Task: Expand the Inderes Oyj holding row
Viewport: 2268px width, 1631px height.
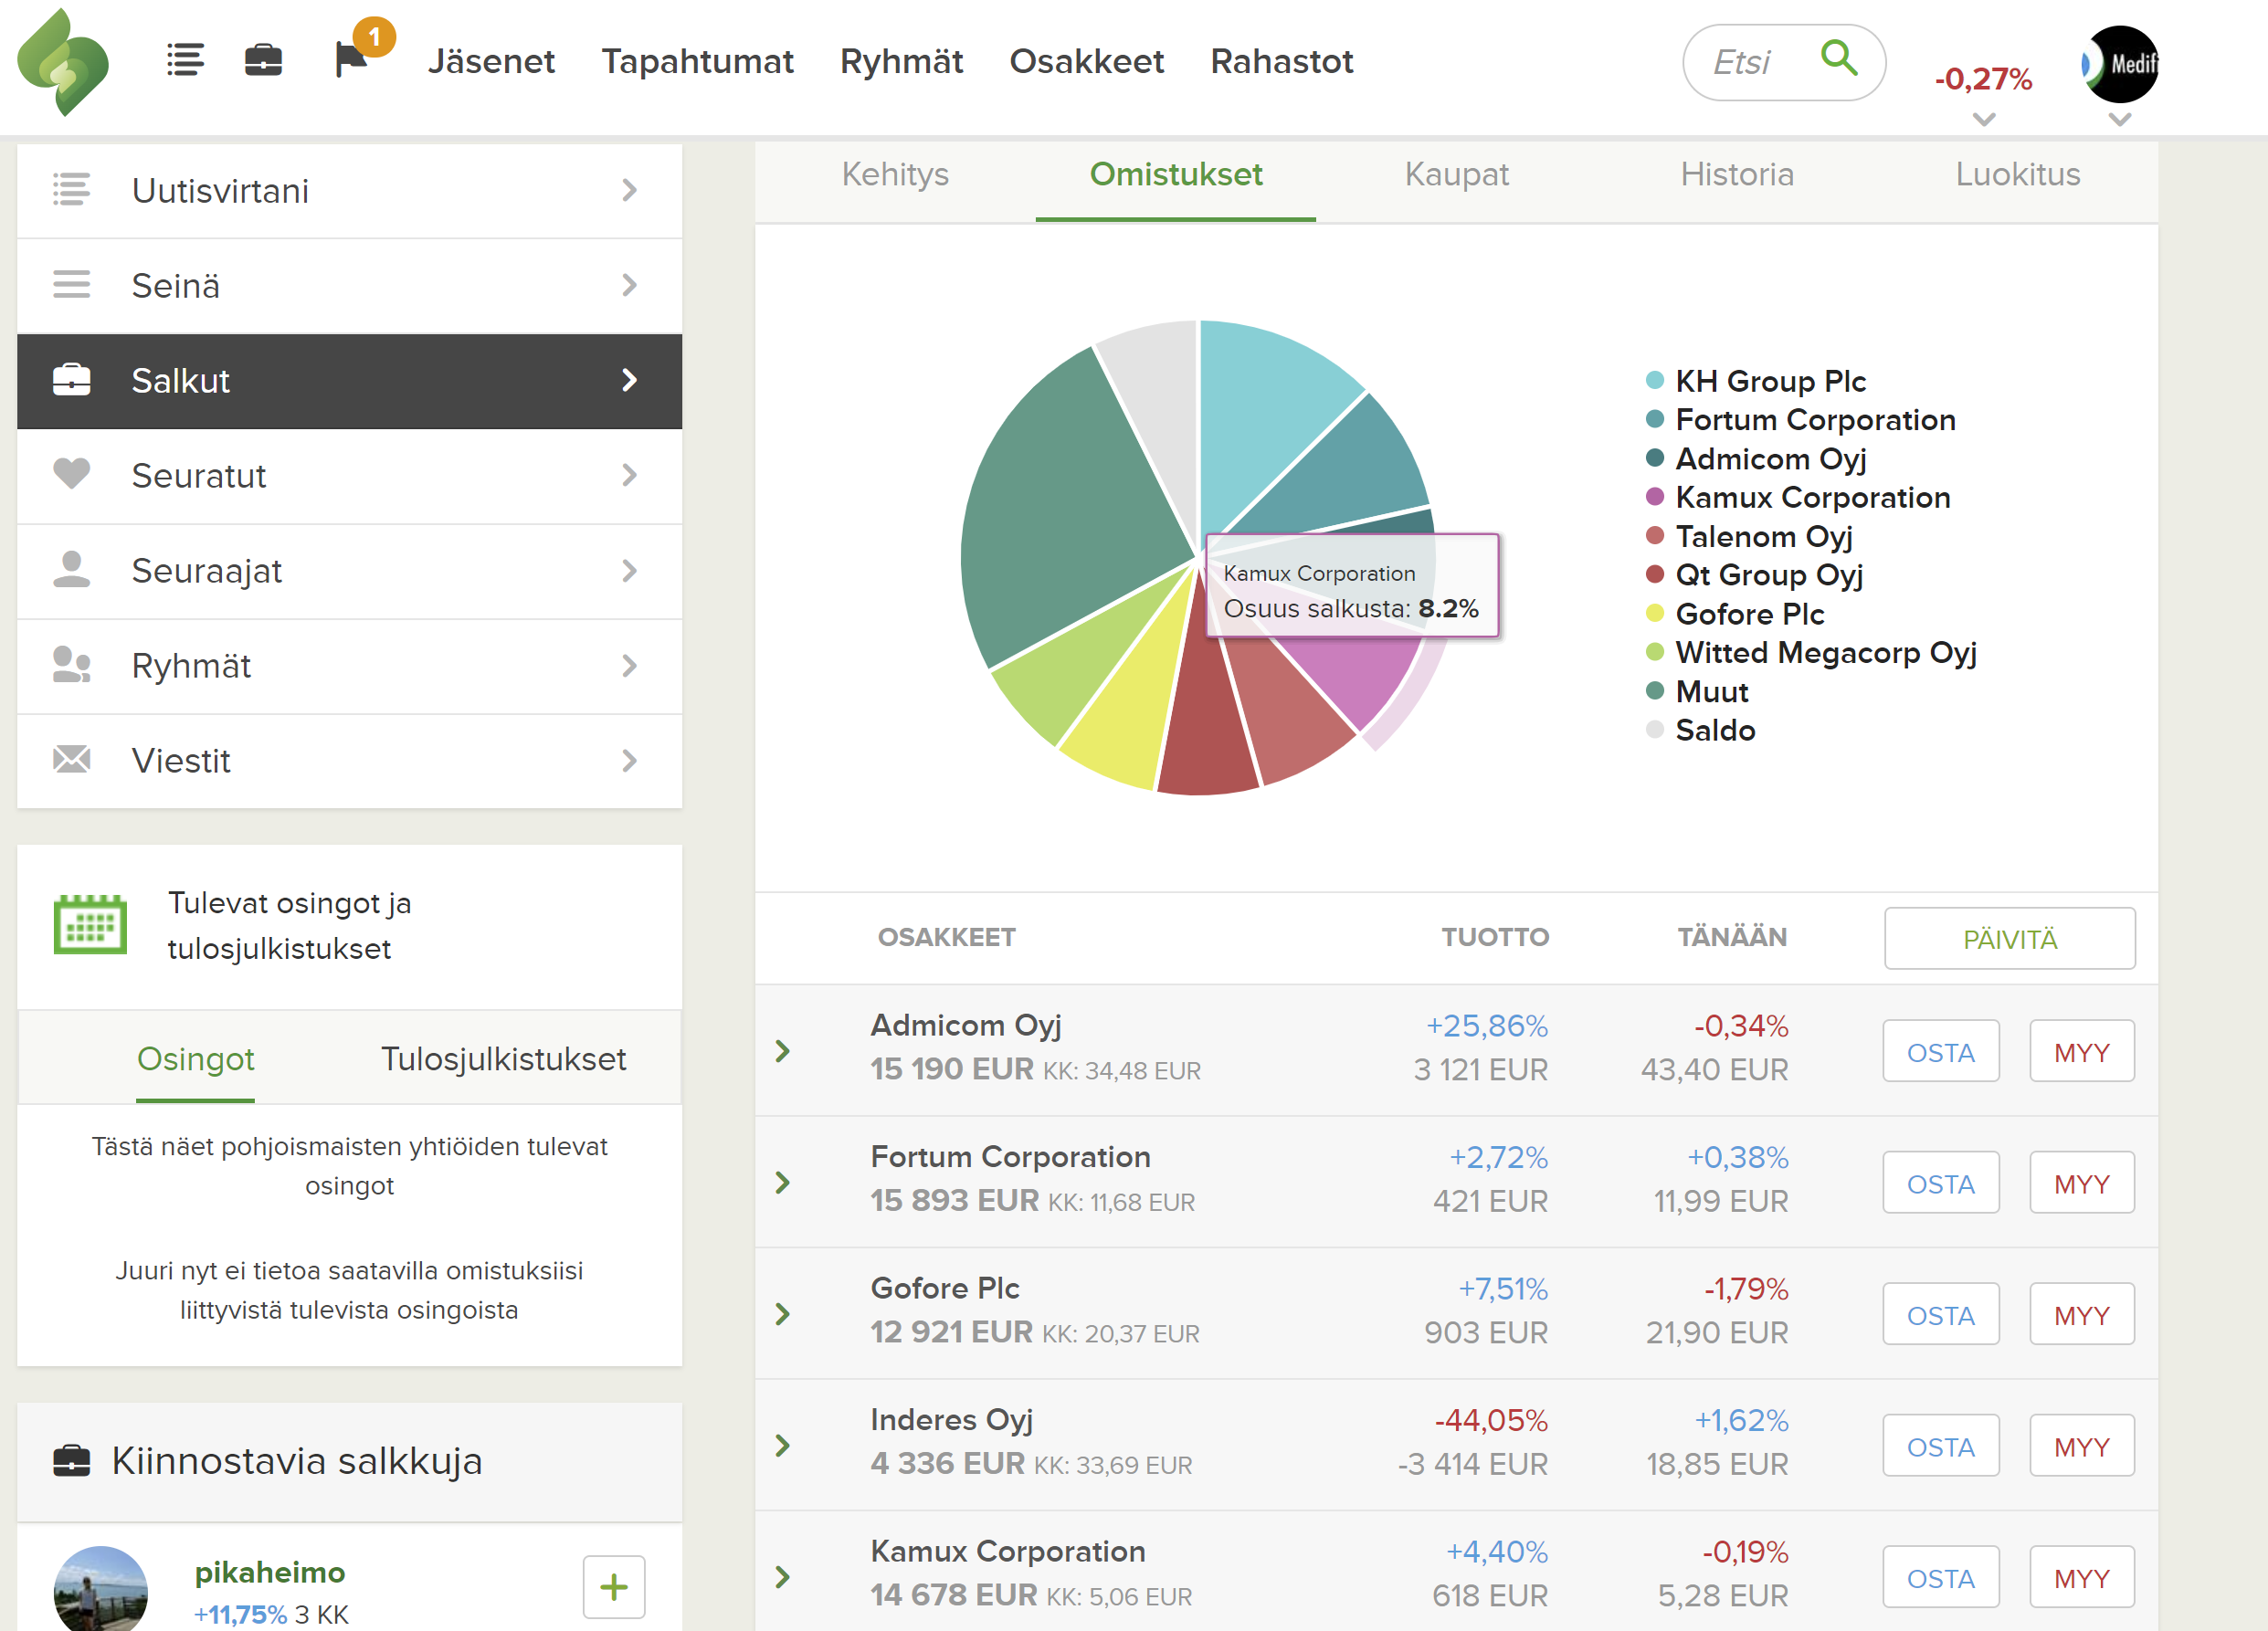Action: (x=783, y=1445)
